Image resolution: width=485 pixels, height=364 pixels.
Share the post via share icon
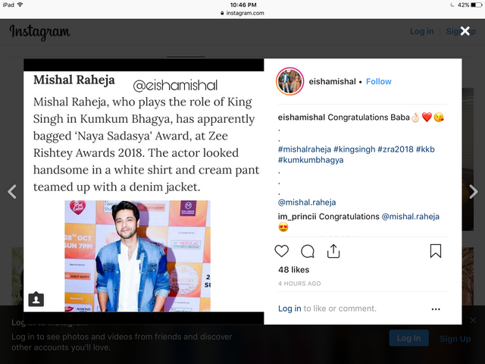pyautogui.click(x=333, y=251)
